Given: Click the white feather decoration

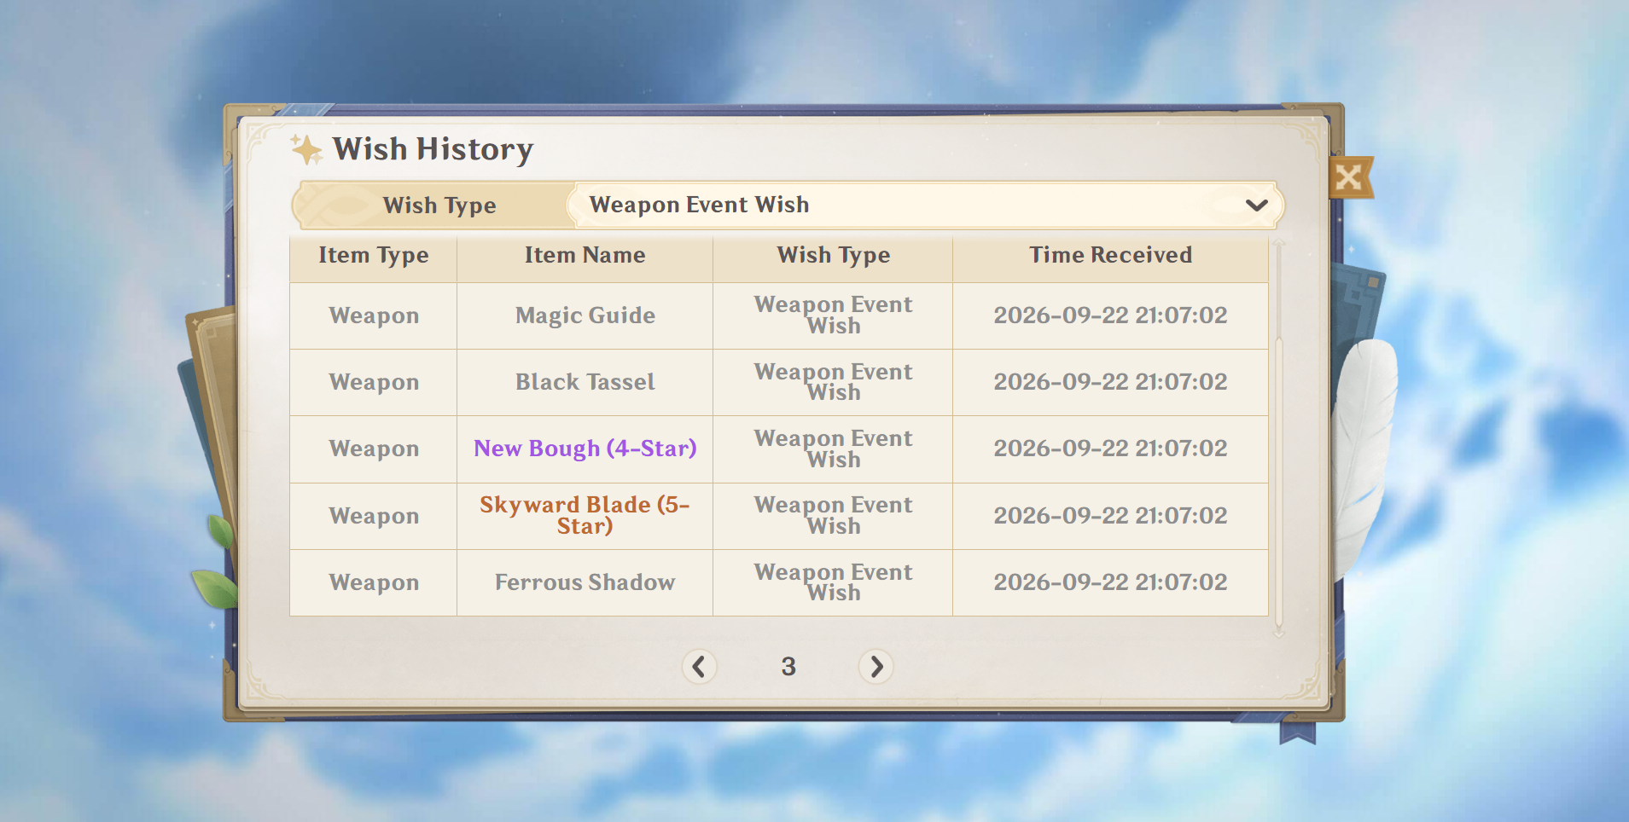Looking at the screenshot, I should click(x=1364, y=452).
